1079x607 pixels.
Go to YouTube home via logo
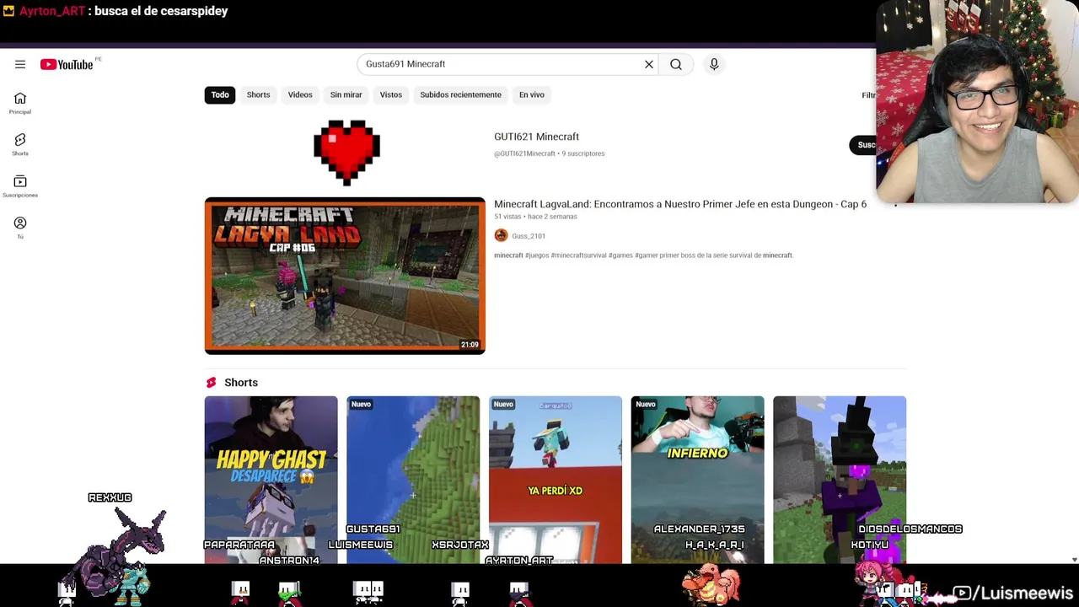[67, 64]
